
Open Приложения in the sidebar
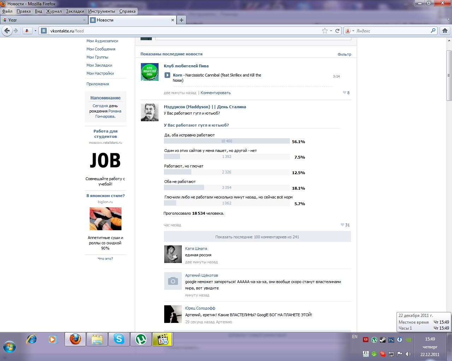point(98,84)
